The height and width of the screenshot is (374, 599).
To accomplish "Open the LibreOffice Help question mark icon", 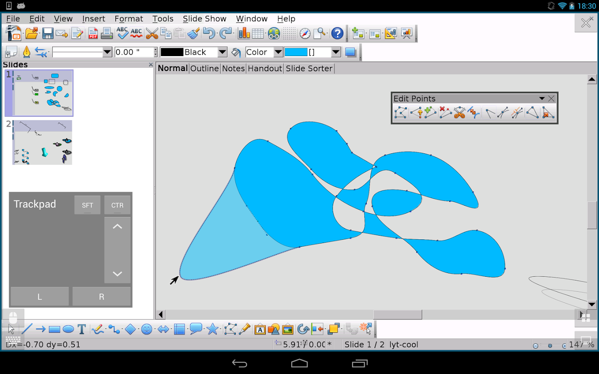I will tap(337, 33).
